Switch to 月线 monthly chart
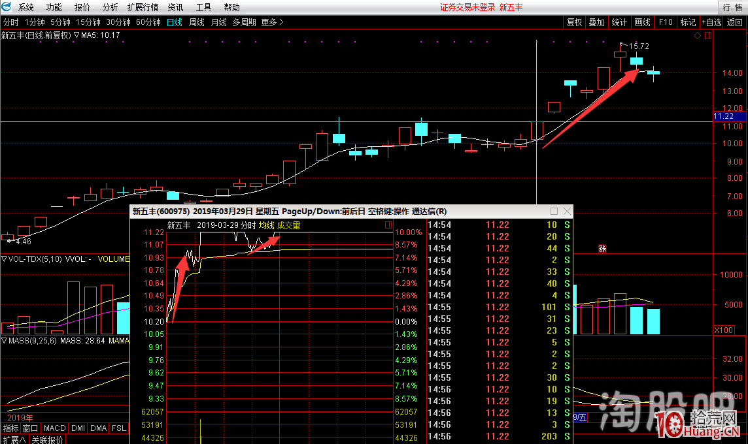The width and height of the screenshot is (748, 444). (x=218, y=22)
